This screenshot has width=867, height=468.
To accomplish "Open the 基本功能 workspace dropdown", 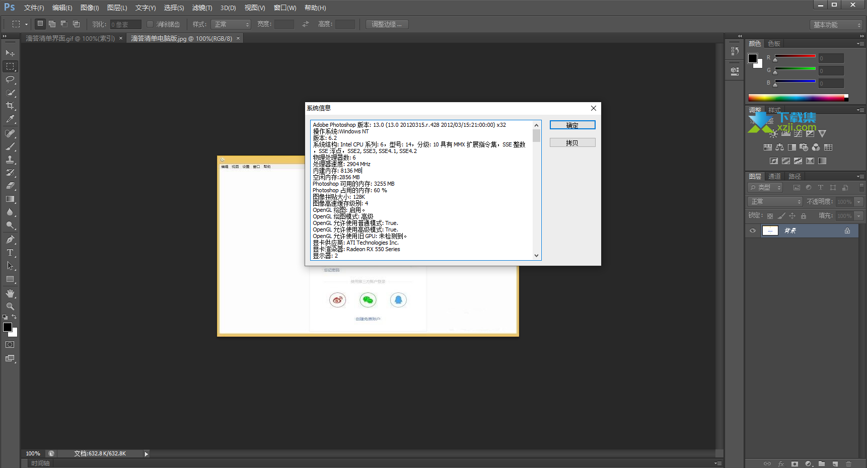I will [836, 25].
